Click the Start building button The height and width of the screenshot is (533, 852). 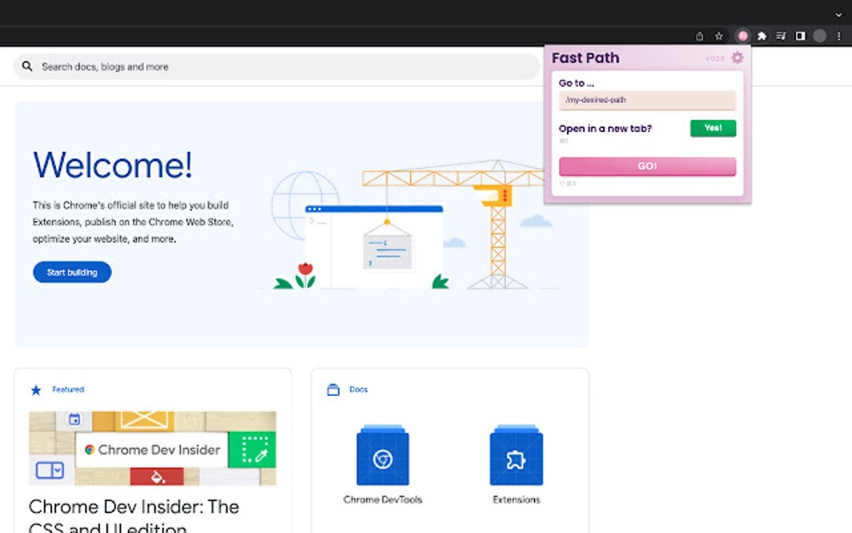point(72,272)
